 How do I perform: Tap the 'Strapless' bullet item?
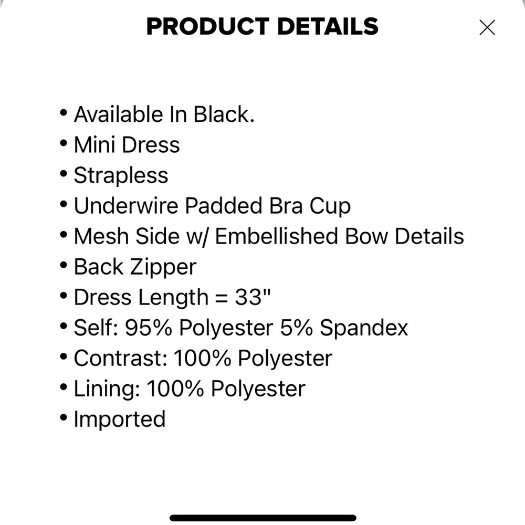[x=121, y=175]
